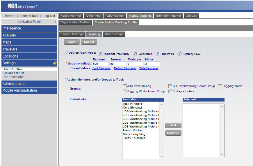
Task: Expand the Mobile Administration section
Action: 29,90
